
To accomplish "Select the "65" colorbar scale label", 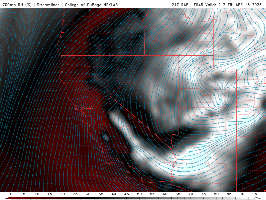I will pyautogui.click(x=178, y=194).
